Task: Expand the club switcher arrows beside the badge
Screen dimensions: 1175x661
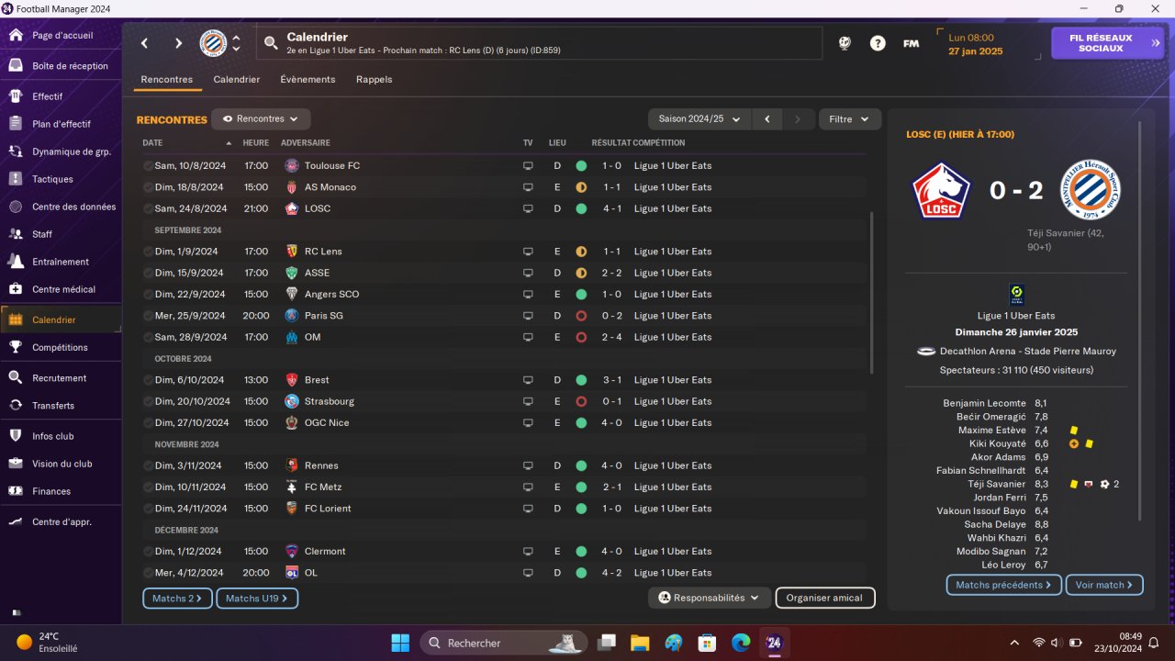Action: coord(236,43)
